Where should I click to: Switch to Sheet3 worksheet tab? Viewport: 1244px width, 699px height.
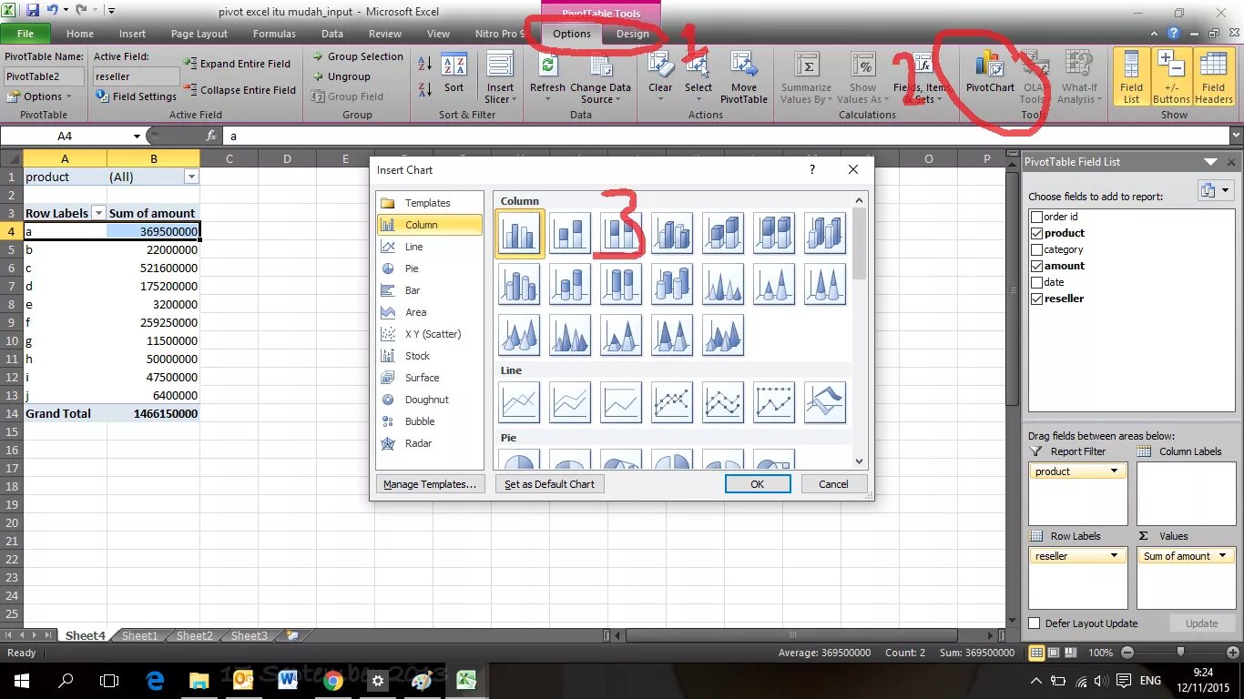coord(249,636)
